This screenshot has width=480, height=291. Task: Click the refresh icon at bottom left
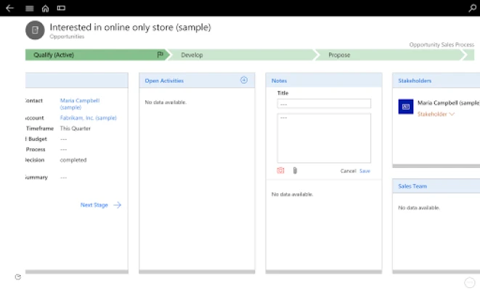(x=17, y=277)
